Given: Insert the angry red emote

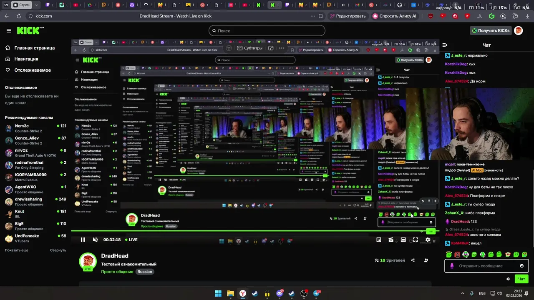Looking at the screenshot, I should [457, 254].
